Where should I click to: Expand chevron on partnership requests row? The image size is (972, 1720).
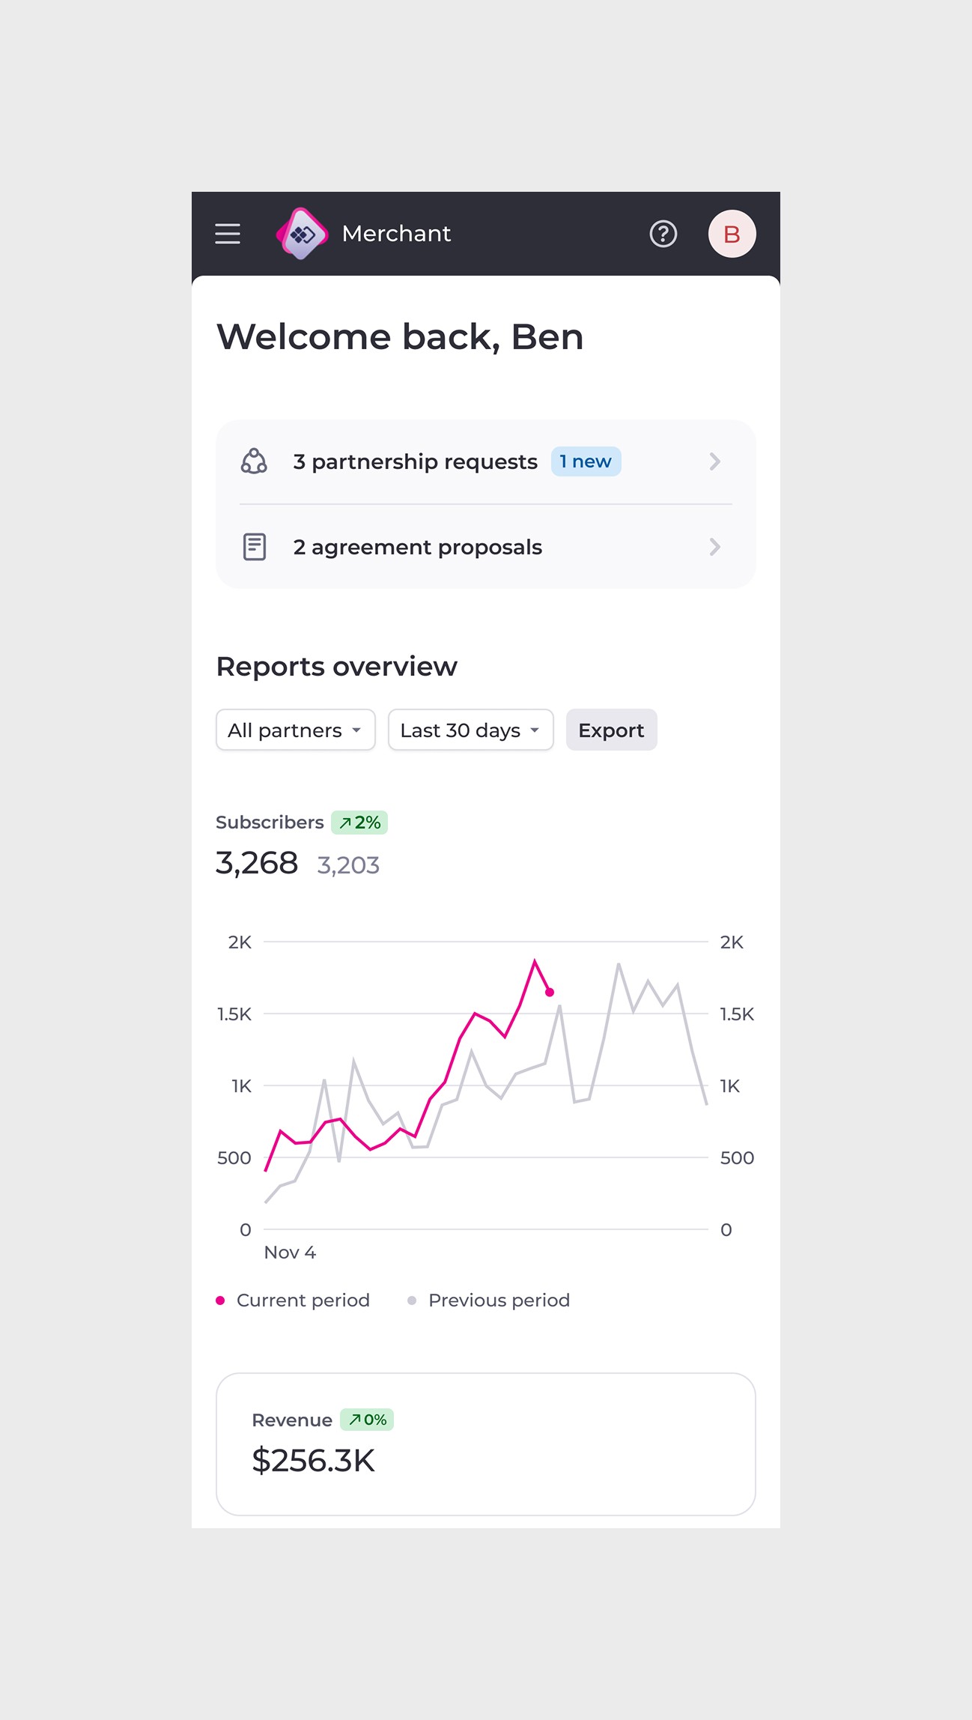(x=714, y=461)
